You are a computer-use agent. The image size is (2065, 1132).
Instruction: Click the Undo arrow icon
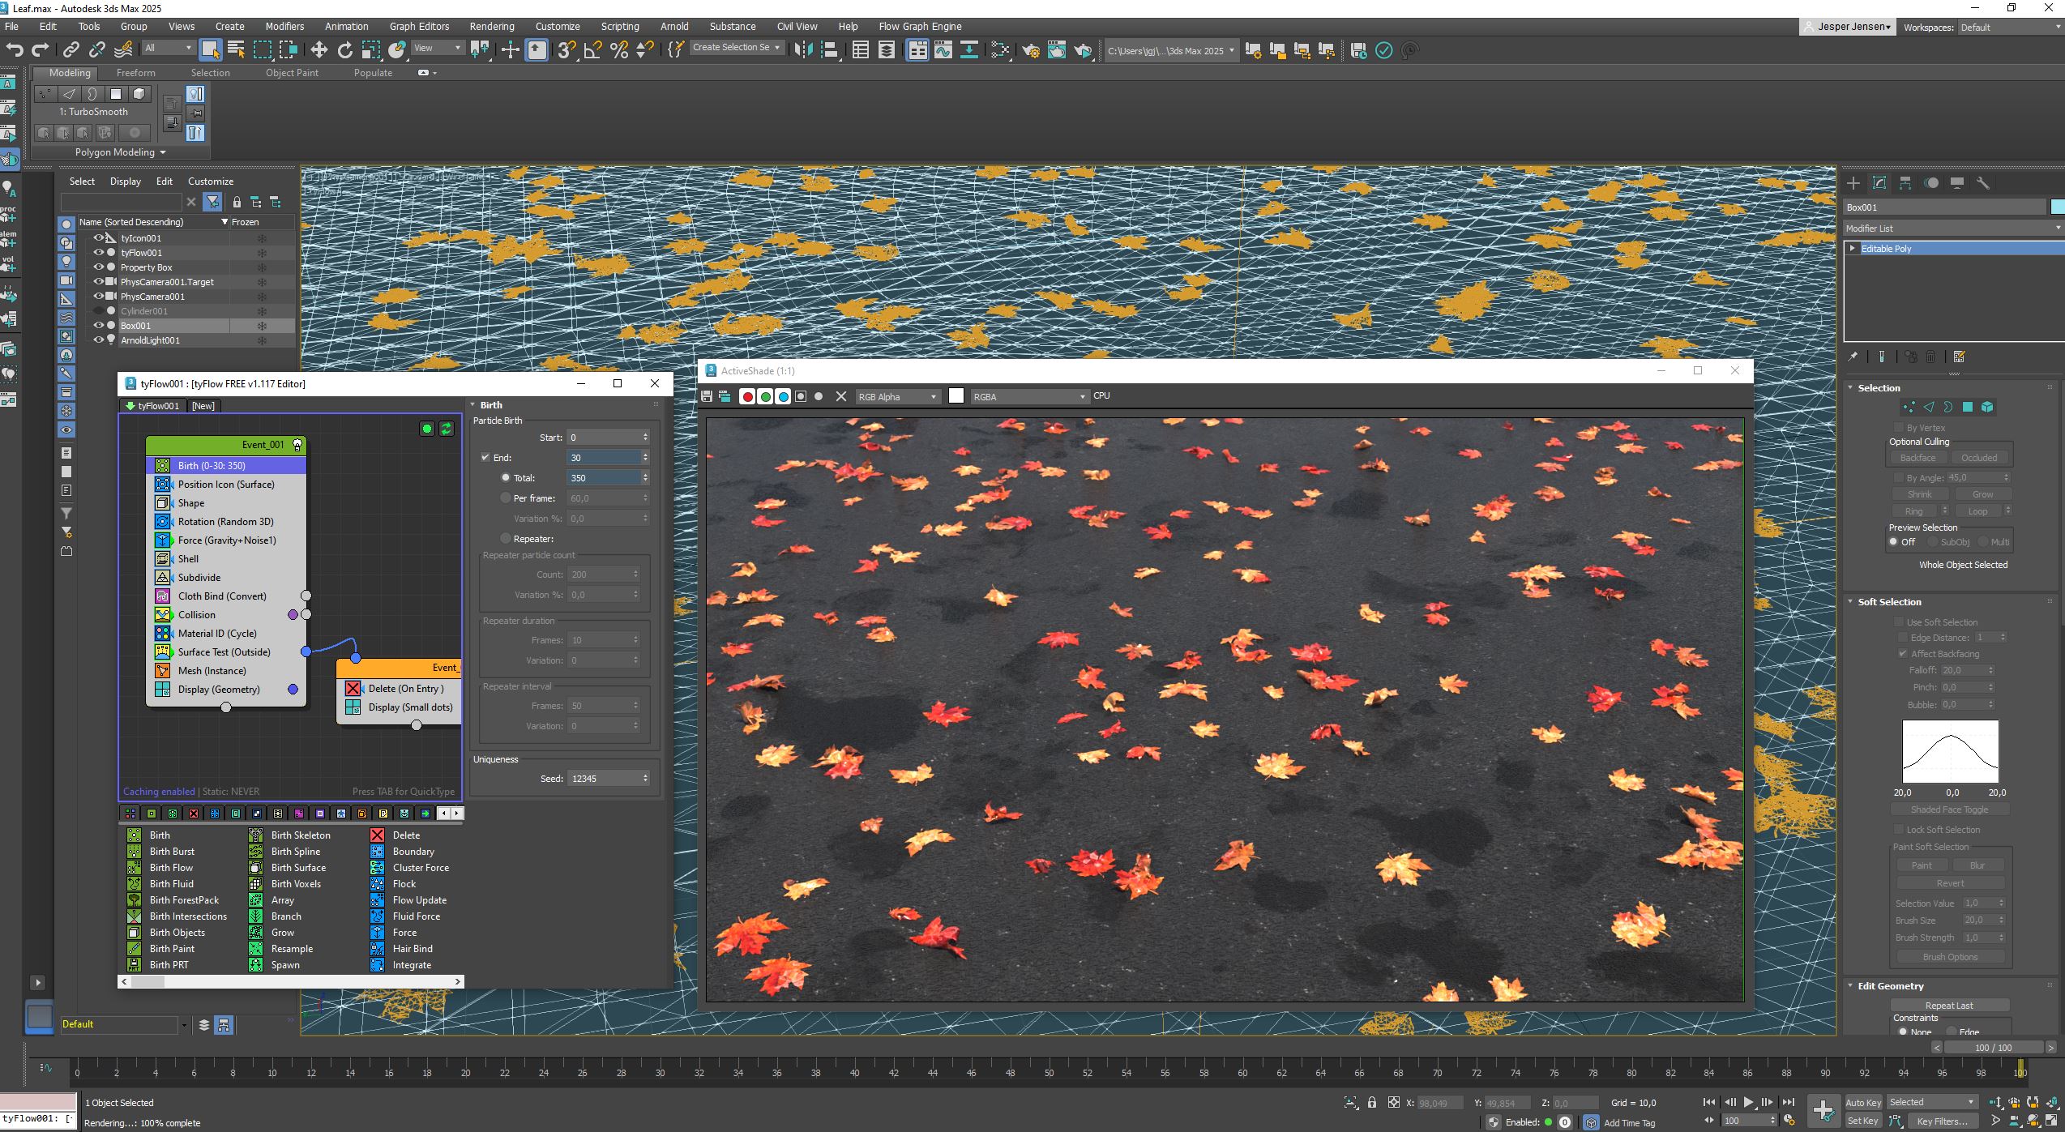pos(15,50)
